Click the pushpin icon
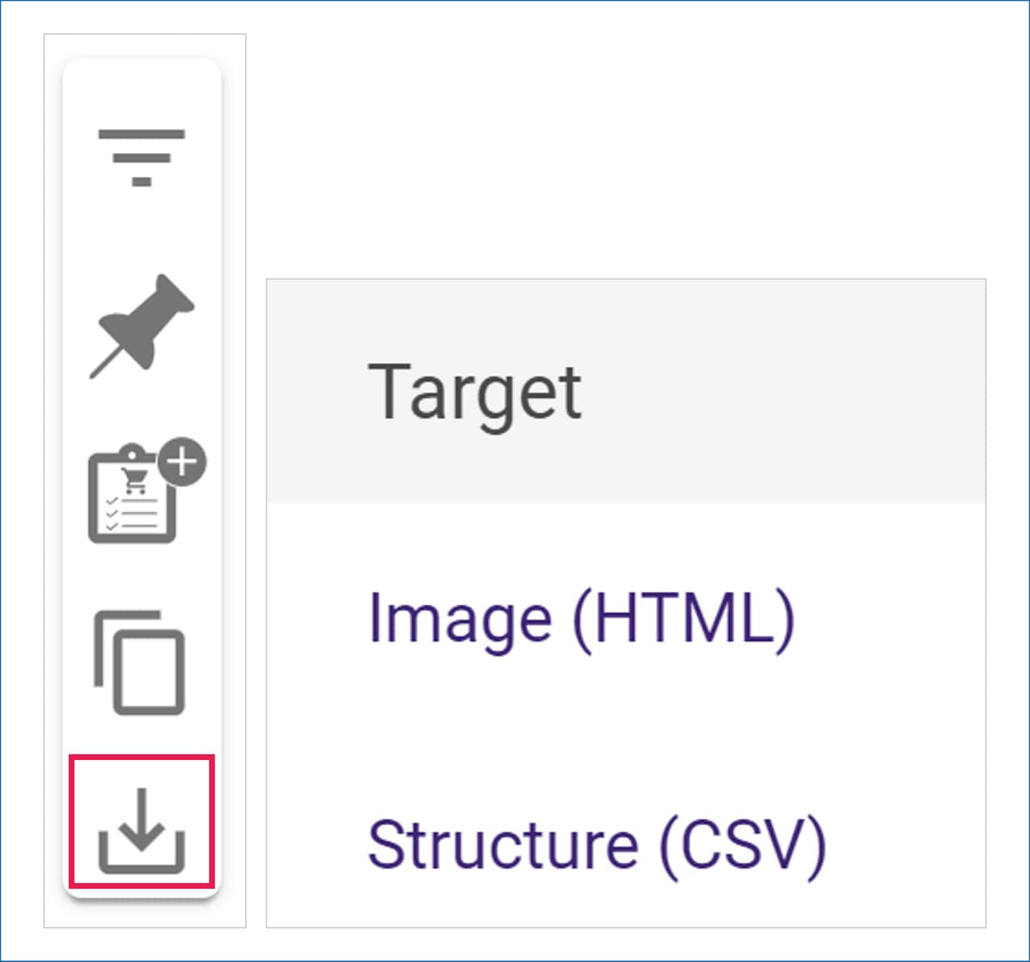The height and width of the screenshot is (962, 1030). click(x=143, y=325)
